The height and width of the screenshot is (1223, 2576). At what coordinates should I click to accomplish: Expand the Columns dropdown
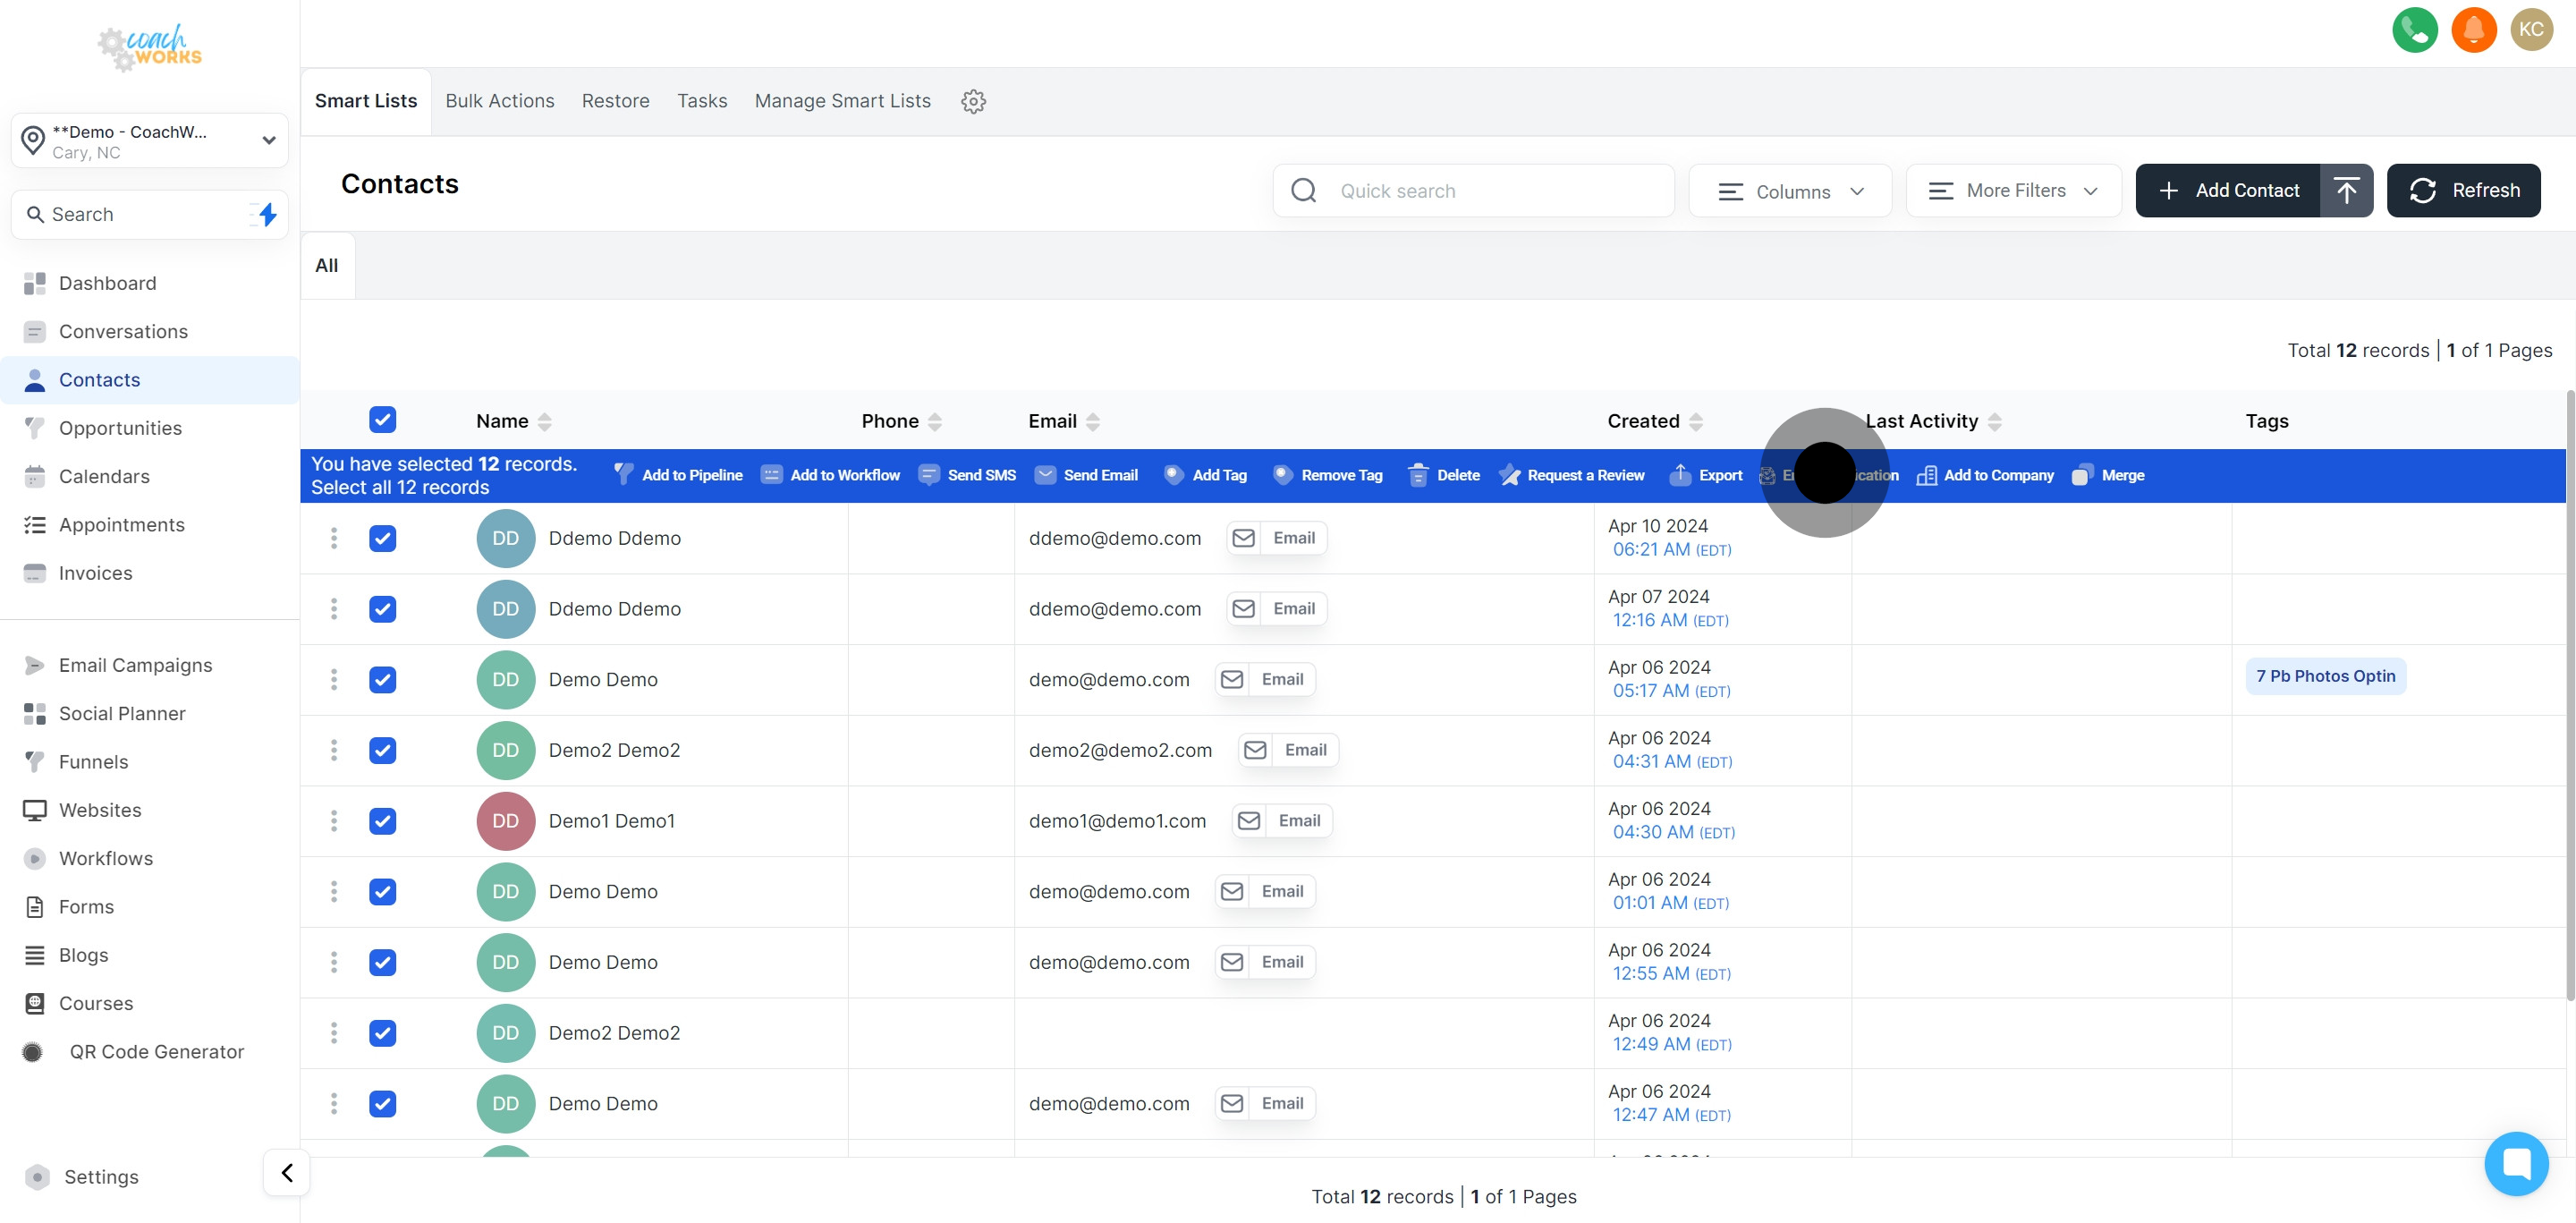1789,191
